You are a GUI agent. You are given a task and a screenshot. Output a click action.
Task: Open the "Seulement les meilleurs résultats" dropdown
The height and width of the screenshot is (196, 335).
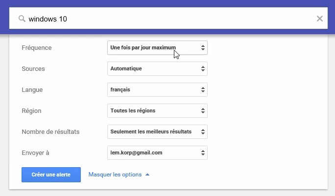152,132
